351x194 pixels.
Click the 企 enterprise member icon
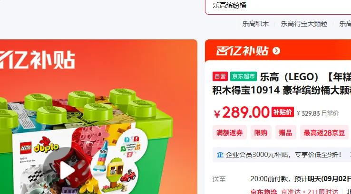point(220,155)
